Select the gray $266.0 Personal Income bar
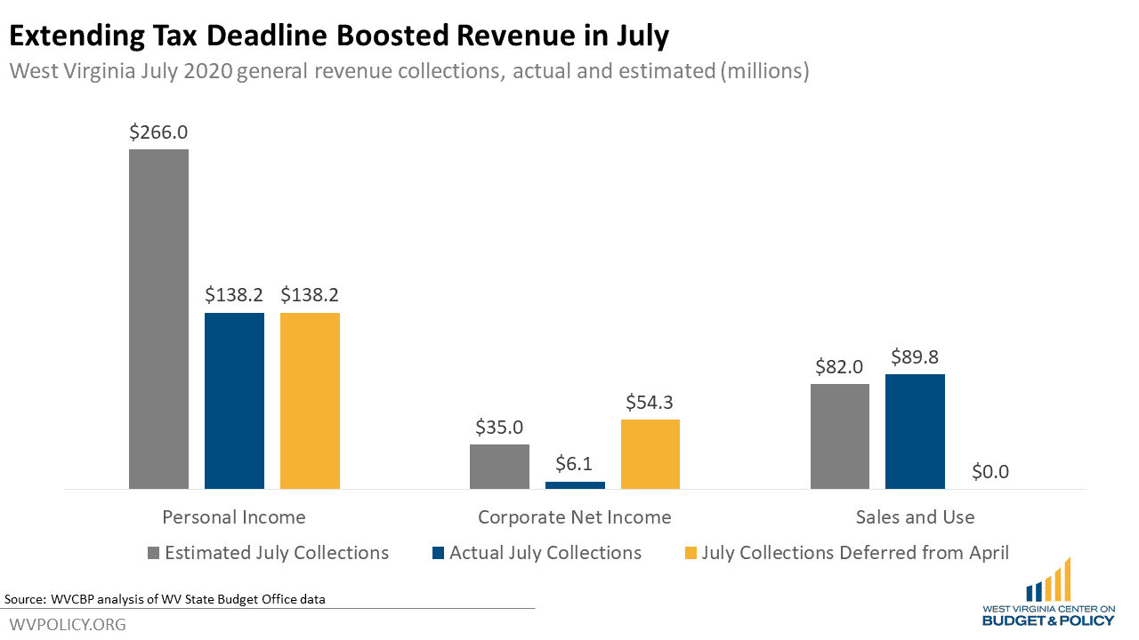Viewport: 1139px width, 640px height. tap(158, 320)
